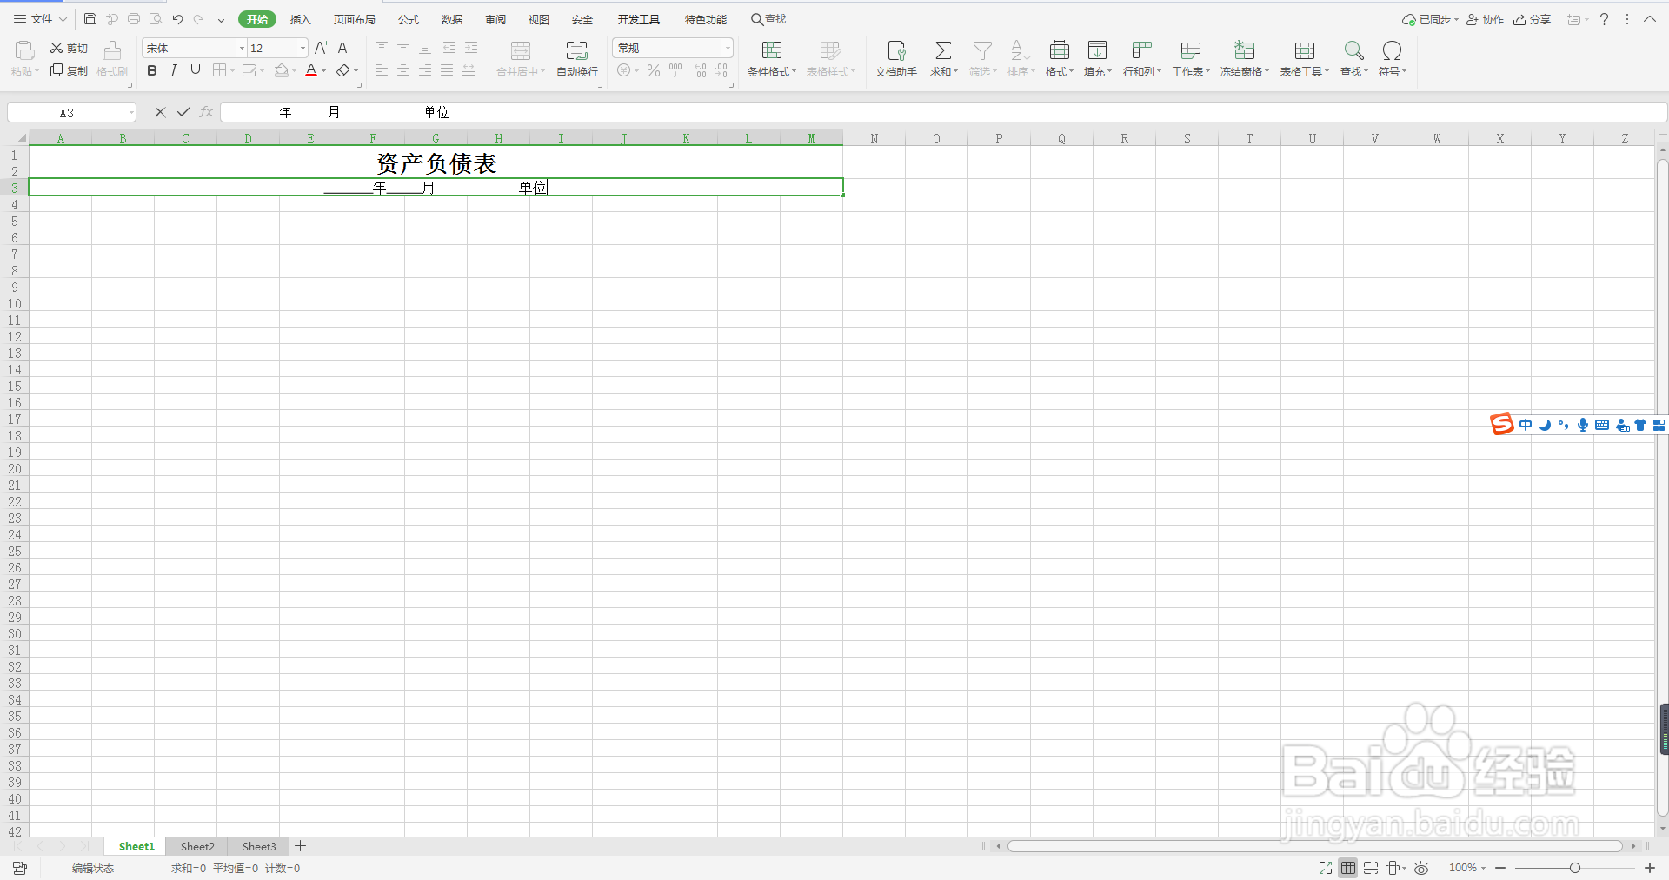
Task: Switch to 数据 tab
Action: (x=452, y=19)
